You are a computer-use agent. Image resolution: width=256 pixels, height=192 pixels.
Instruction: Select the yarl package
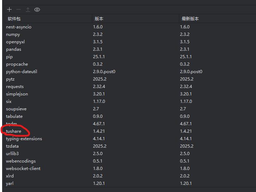coord(10,183)
